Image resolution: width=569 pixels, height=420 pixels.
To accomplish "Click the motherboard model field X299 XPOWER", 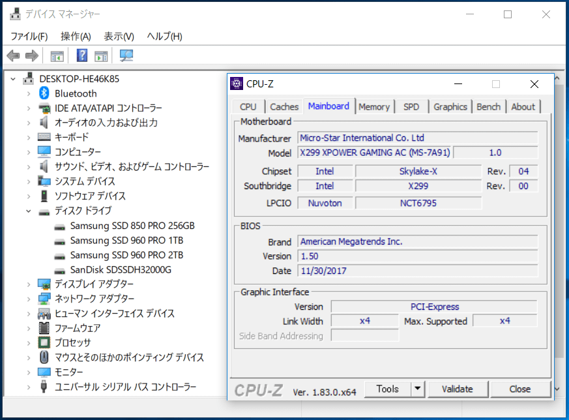I will point(374,153).
